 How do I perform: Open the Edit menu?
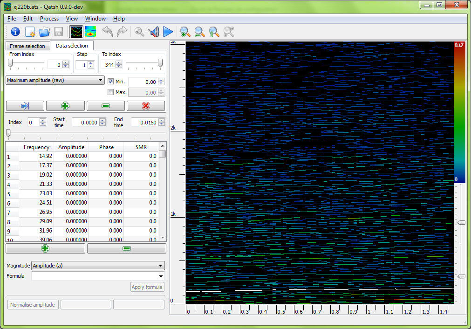click(x=28, y=19)
